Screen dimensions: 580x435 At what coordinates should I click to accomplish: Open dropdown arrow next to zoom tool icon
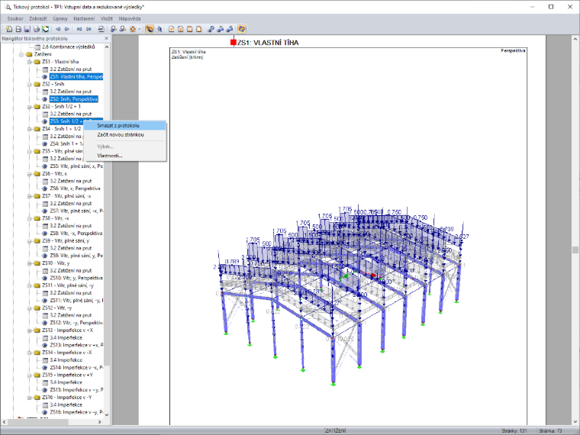(x=140, y=29)
